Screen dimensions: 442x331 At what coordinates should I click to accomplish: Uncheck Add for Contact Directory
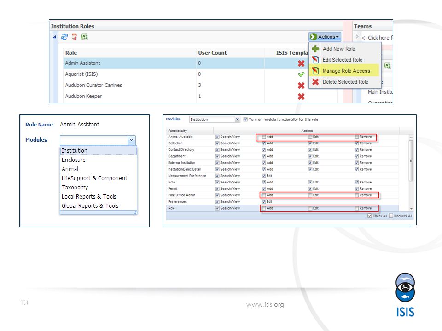(x=263, y=150)
